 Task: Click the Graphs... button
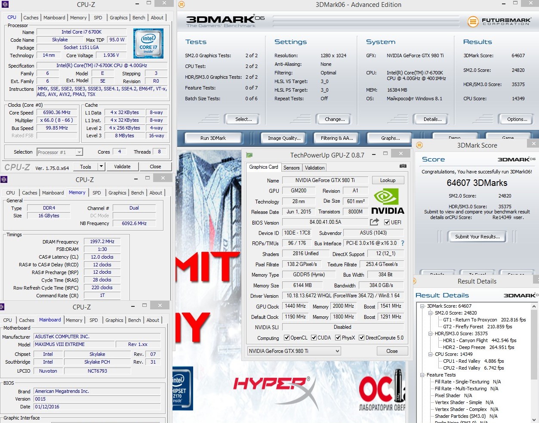[x=390, y=138]
